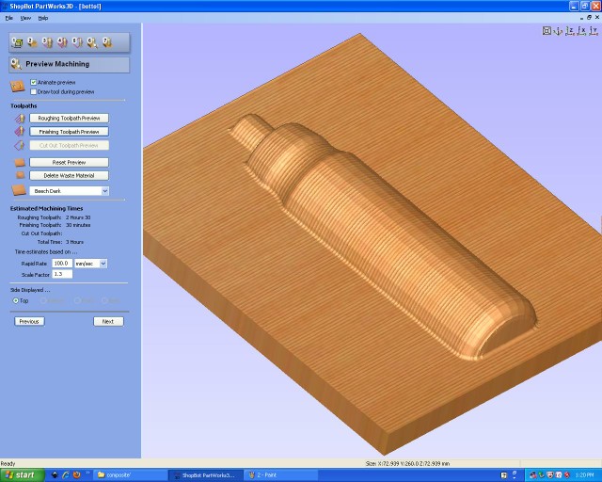Click the reset preview block icon

(20, 163)
